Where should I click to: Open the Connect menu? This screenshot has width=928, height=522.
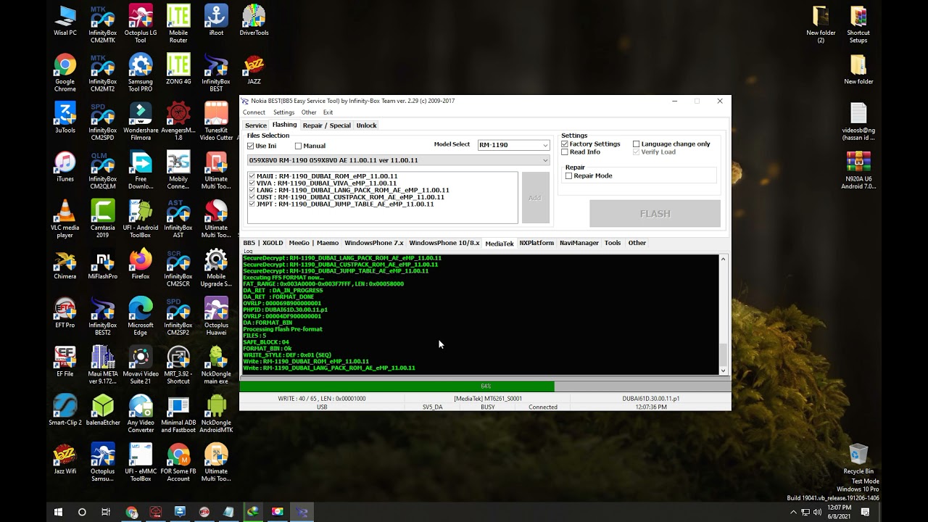(254, 112)
